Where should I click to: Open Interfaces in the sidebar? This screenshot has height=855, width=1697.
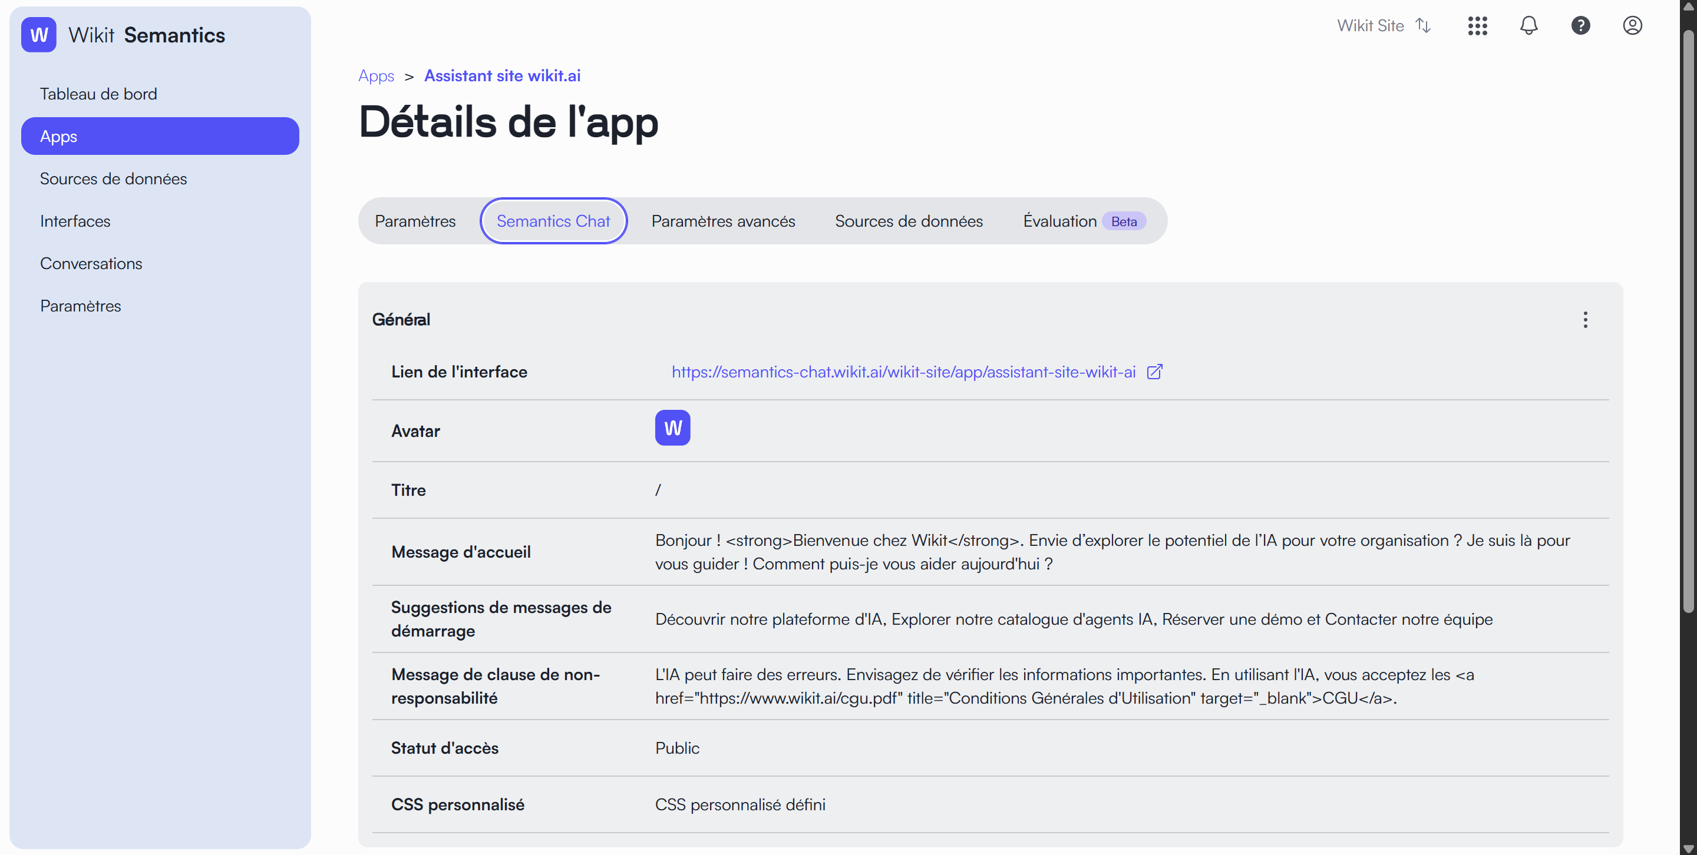click(160, 221)
